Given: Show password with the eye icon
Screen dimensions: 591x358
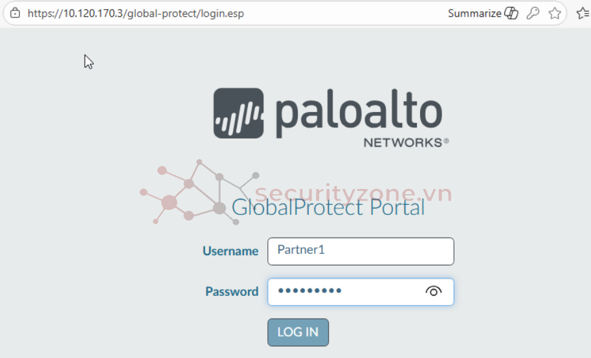Looking at the screenshot, I should (x=434, y=291).
